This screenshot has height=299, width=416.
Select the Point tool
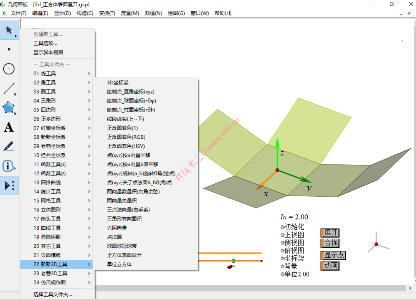[x=9, y=49]
